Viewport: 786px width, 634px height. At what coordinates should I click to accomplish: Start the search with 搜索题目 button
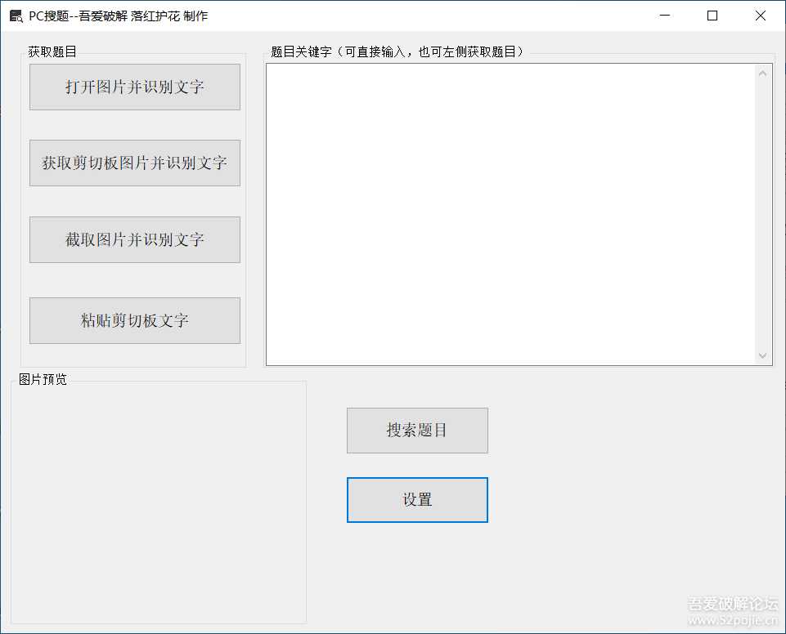coord(417,431)
